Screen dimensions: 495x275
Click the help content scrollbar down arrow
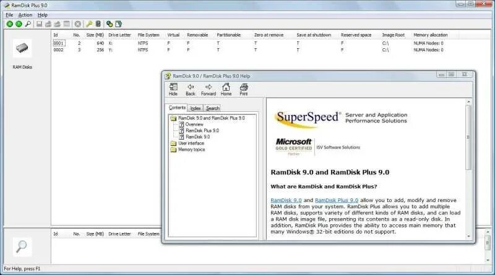[x=468, y=236]
